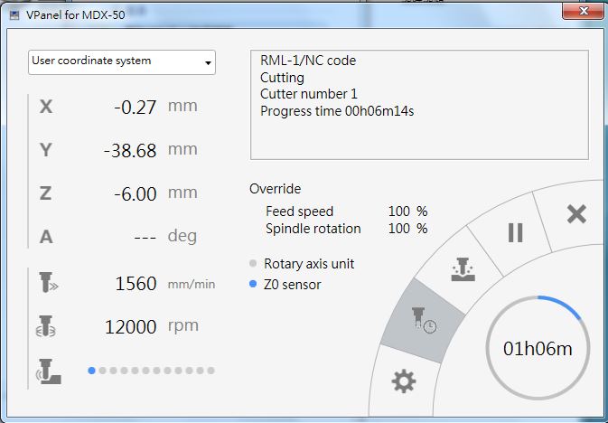Click the VPanel app icon in the title bar

(x=14, y=15)
